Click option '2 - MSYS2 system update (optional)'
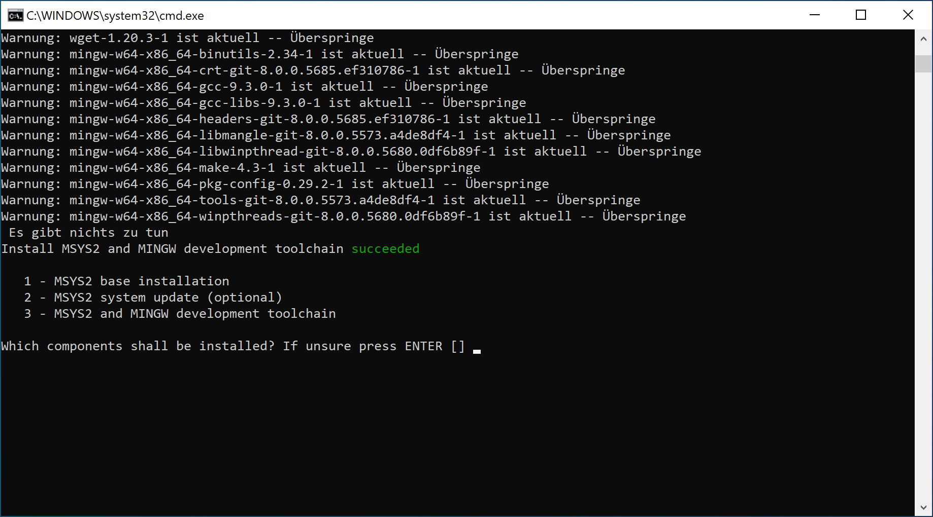 (x=152, y=297)
